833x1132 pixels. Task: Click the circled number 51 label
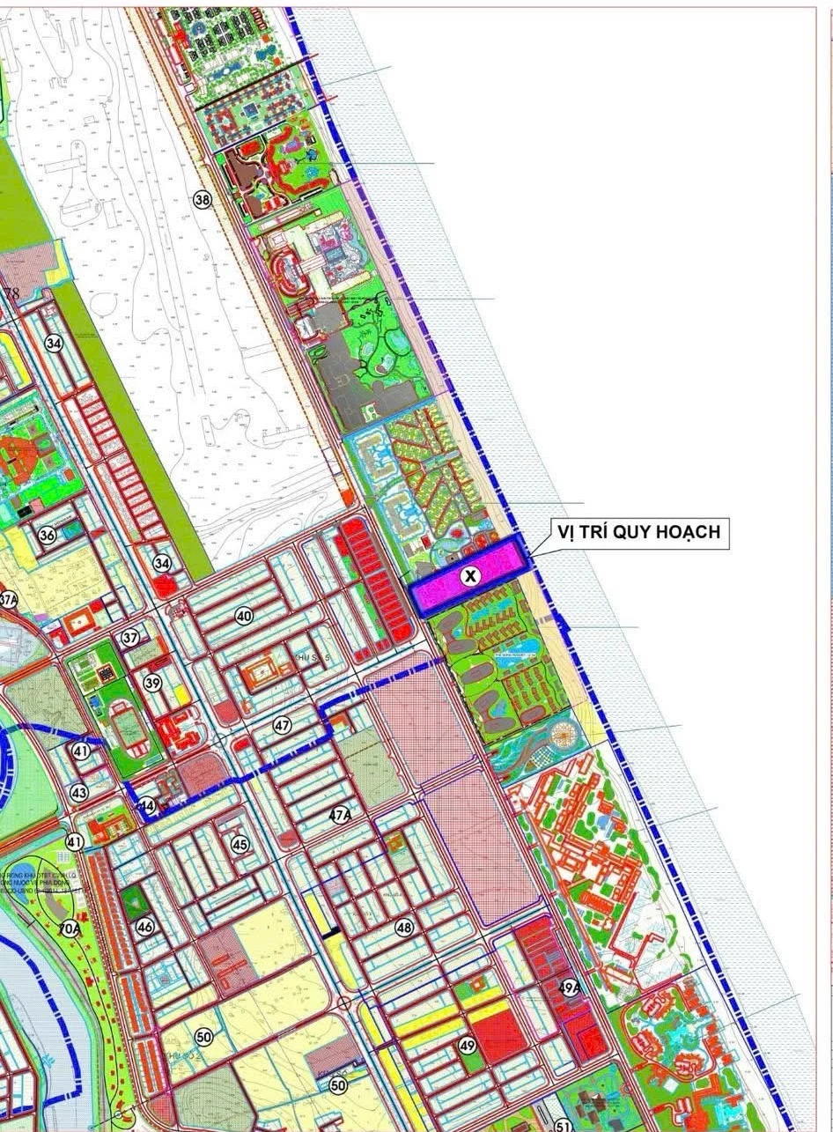pyautogui.click(x=563, y=1126)
